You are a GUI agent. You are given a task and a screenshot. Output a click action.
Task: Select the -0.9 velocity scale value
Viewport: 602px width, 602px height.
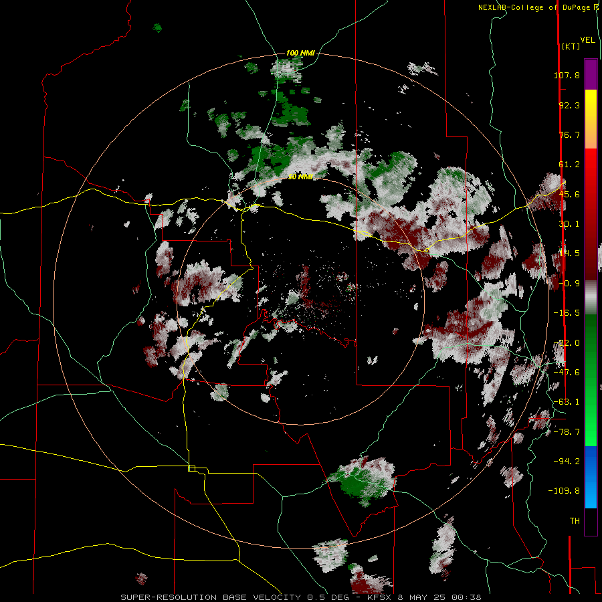569,284
